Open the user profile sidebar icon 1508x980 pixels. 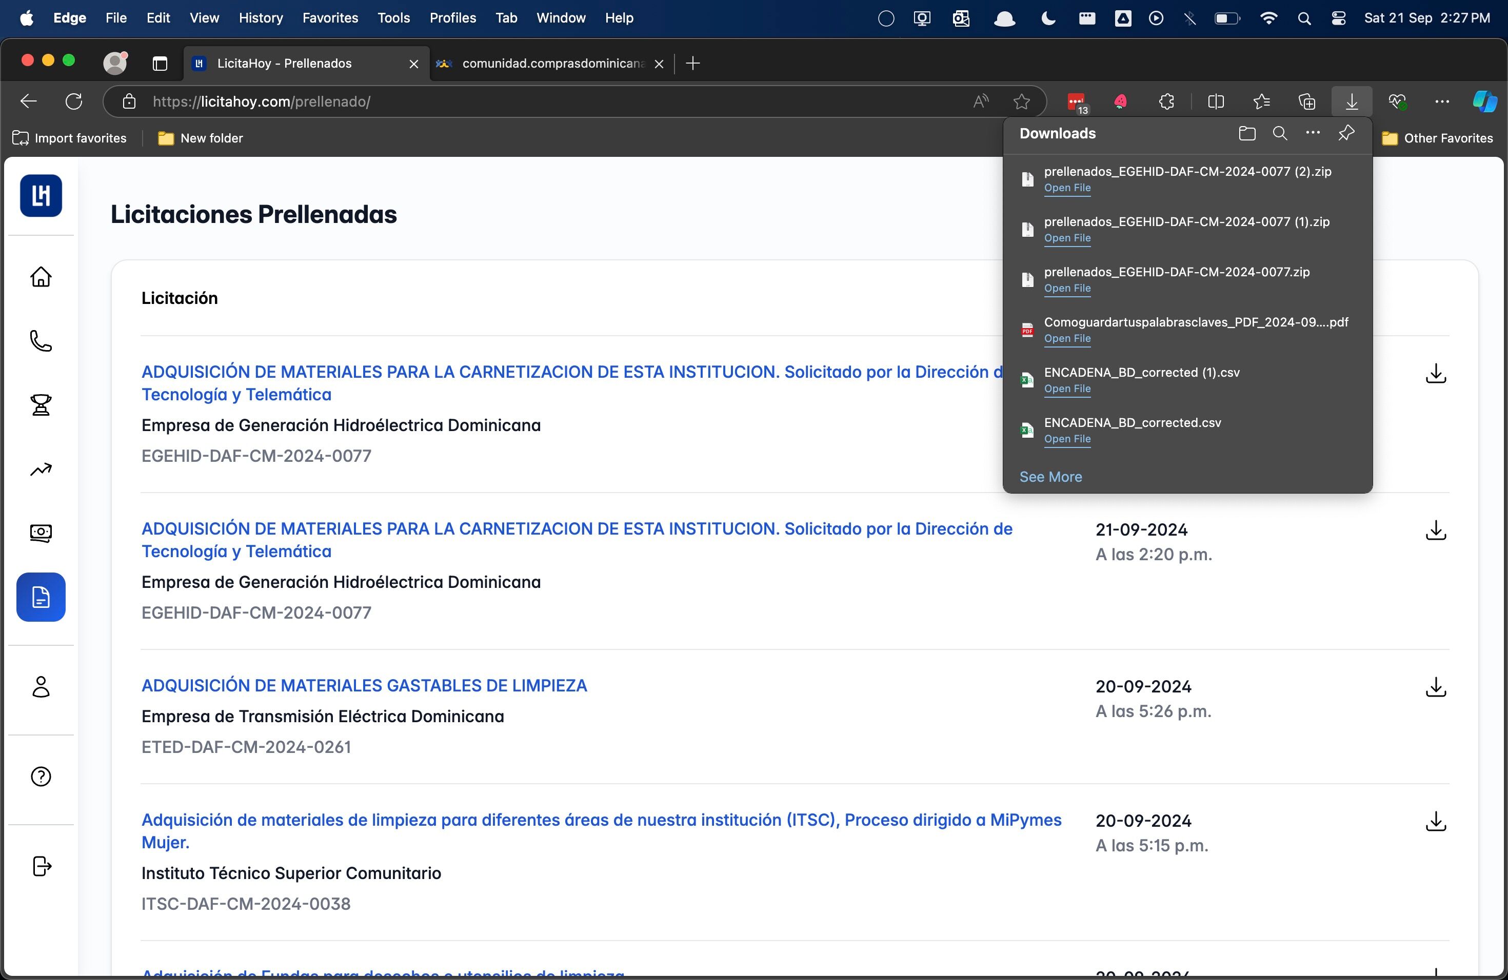pyautogui.click(x=41, y=687)
